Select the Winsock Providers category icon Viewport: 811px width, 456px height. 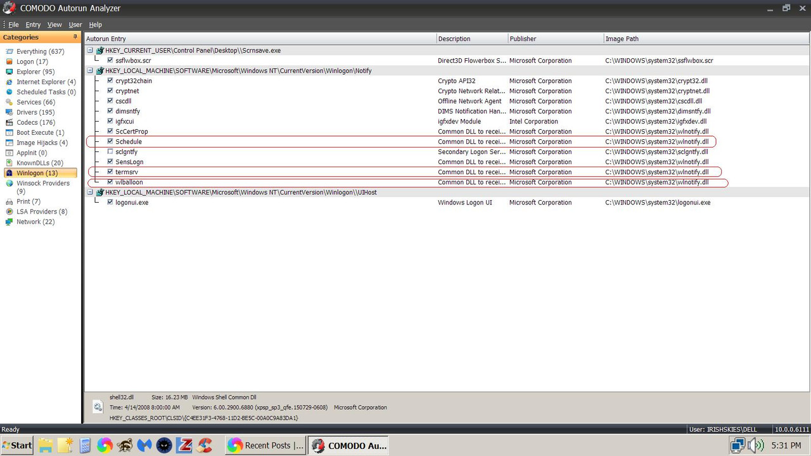pos(10,183)
